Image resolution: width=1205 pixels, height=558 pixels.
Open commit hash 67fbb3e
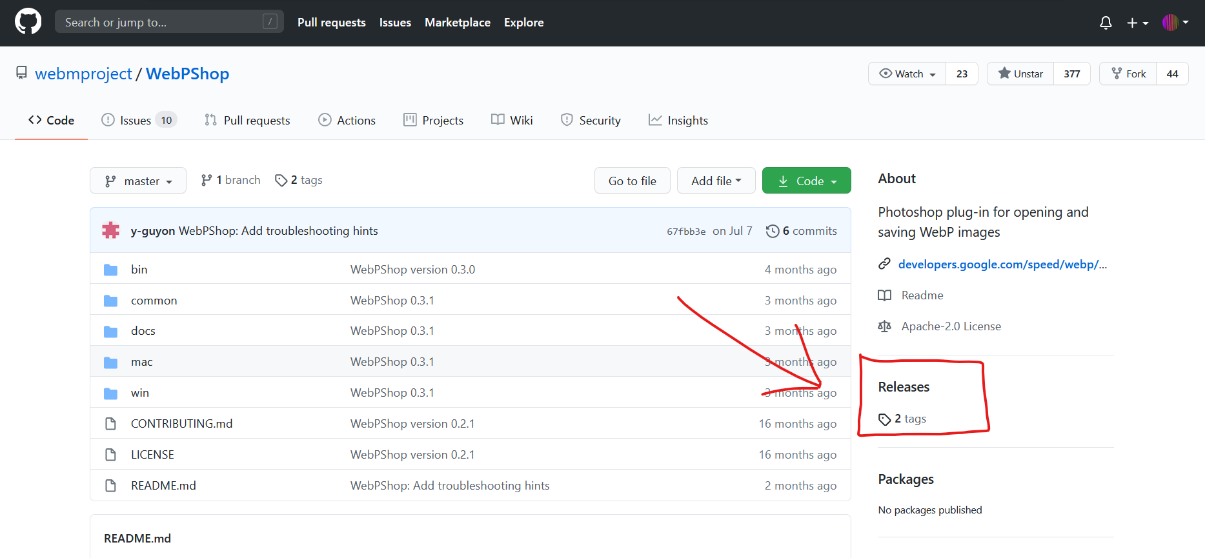[x=686, y=232]
